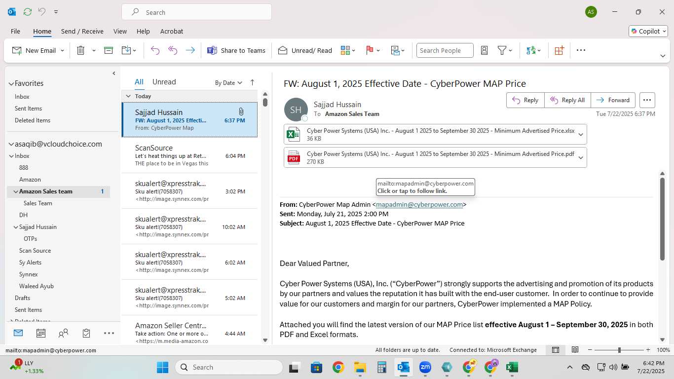674x379 pixels.
Task: Click Forward button in reading pane
Action: (x=613, y=100)
